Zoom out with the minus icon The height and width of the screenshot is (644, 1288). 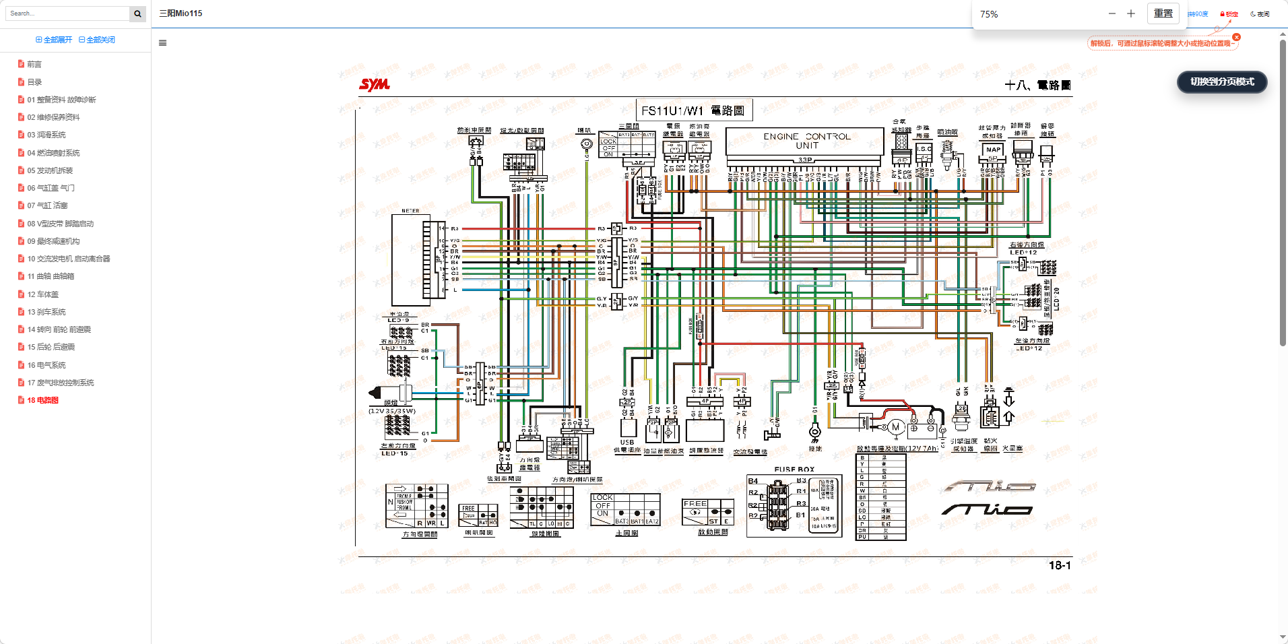coord(1112,13)
